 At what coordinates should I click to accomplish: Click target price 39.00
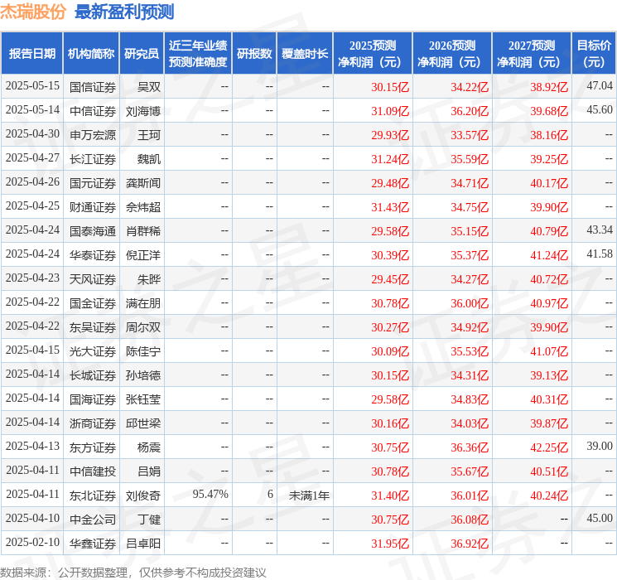(600, 446)
